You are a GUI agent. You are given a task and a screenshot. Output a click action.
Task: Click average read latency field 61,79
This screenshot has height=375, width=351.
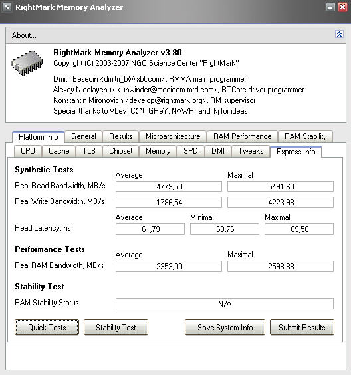coord(150,229)
